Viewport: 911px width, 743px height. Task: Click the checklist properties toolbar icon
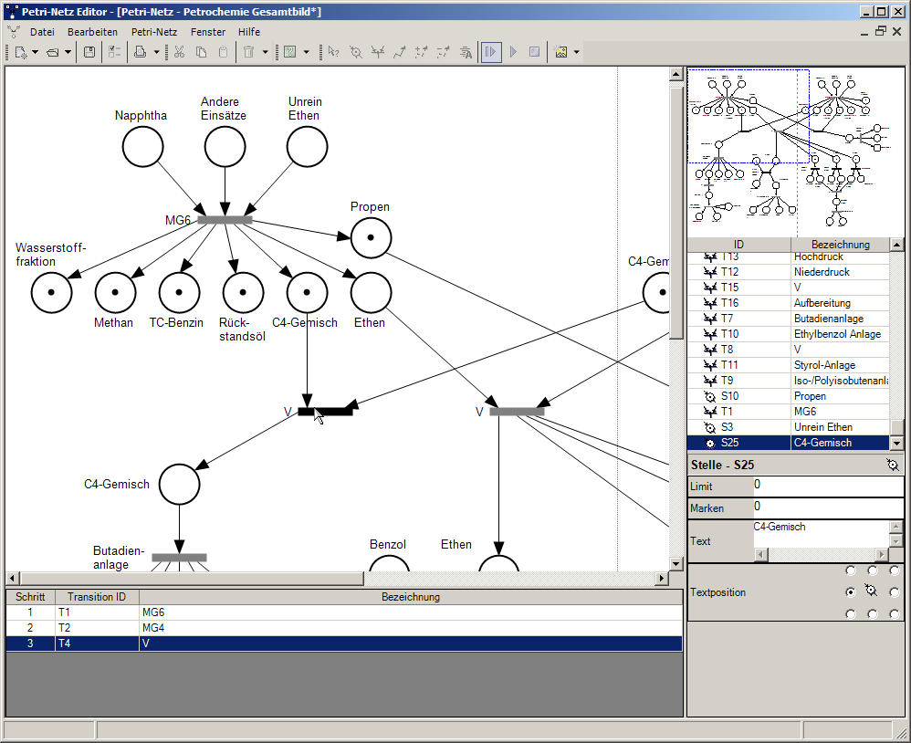tap(114, 52)
